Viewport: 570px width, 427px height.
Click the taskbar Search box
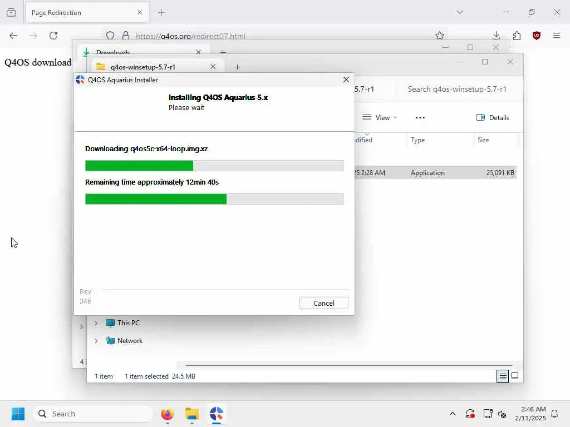coord(93,414)
